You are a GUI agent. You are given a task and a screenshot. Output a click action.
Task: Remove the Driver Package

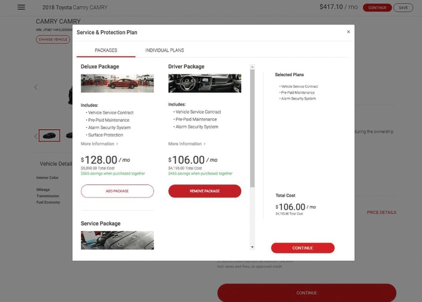[x=205, y=191]
